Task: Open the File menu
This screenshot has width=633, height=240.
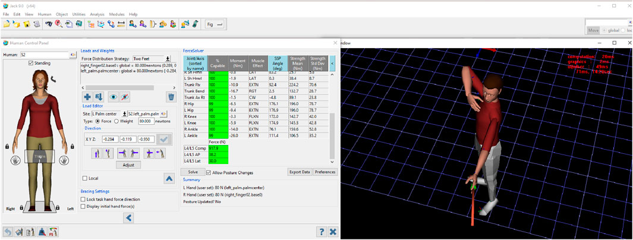Action: pos(6,14)
